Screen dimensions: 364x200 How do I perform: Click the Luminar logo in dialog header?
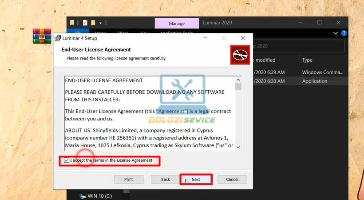pos(240,55)
